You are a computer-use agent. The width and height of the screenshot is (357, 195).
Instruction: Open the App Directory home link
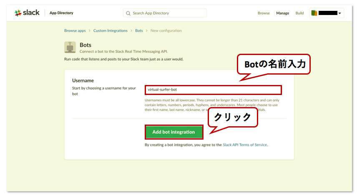coord(61,13)
